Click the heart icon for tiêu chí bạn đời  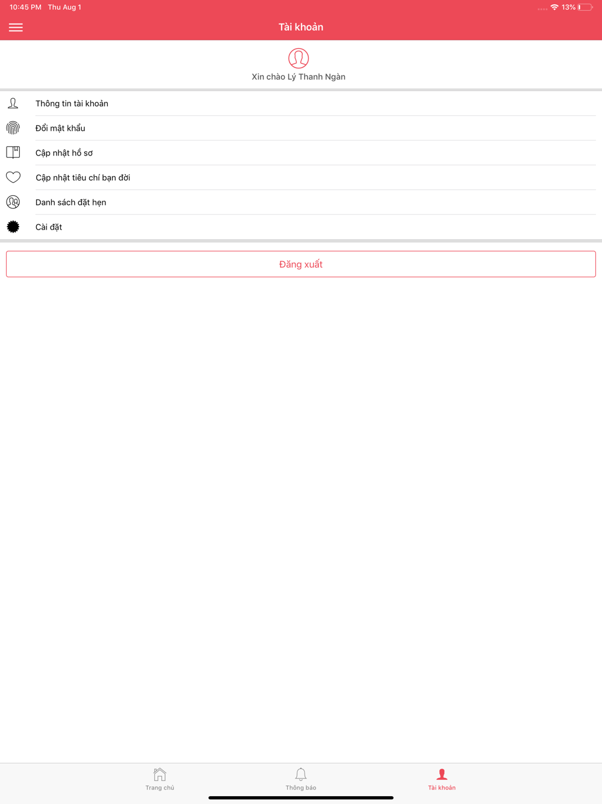[x=13, y=177]
